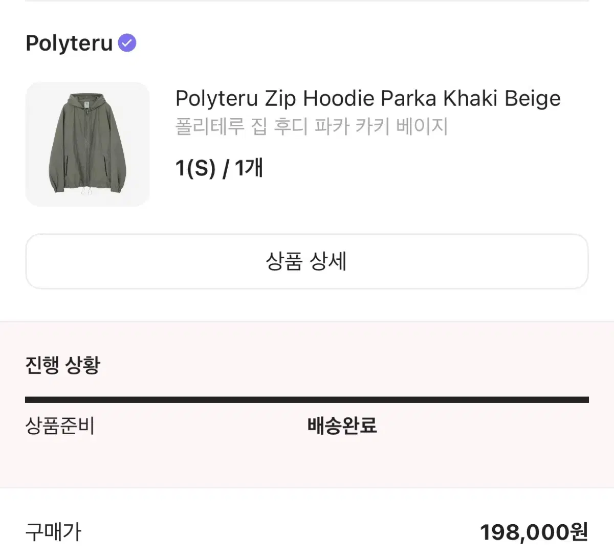The height and width of the screenshot is (558, 614).
Task: Tap the Korean product name 폴리테루 집 후디 파카
Action: (311, 126)
